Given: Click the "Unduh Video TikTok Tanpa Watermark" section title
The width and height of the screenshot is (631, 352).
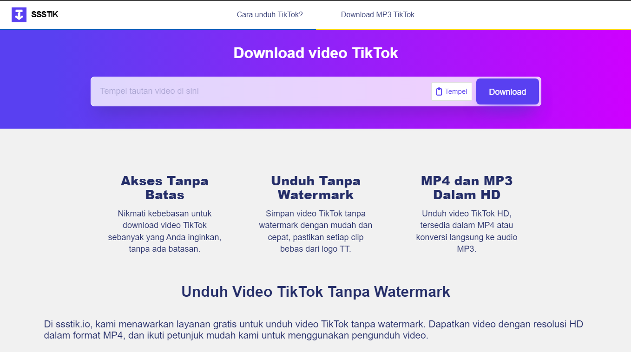Looking at the screenshot, I should click(315, 292).
